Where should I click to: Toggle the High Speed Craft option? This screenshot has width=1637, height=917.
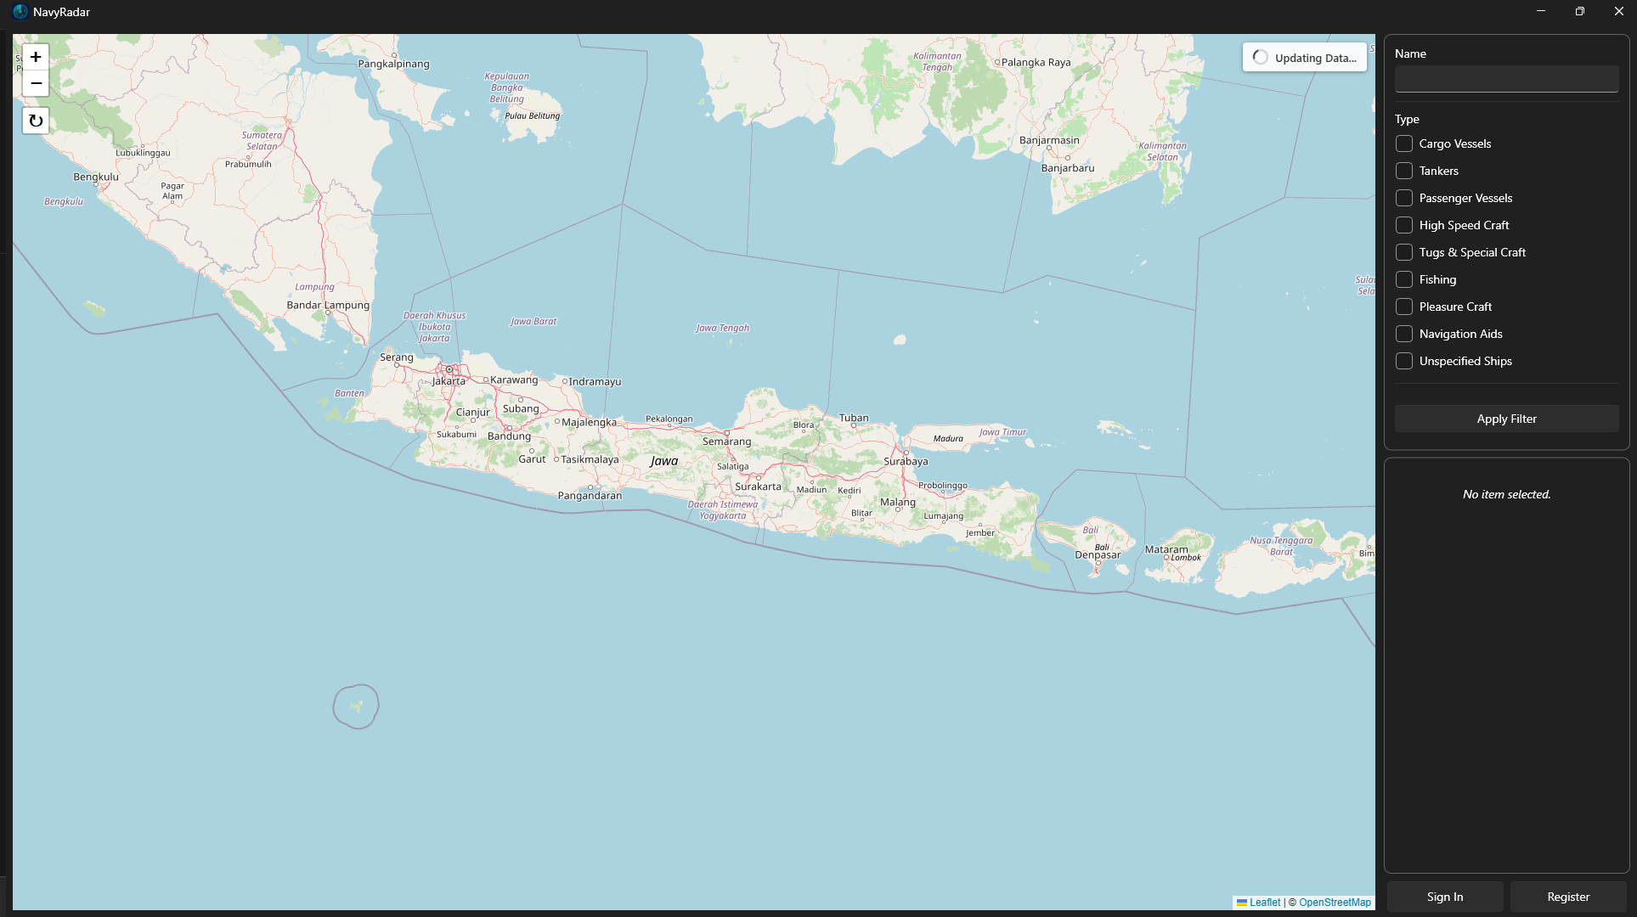(1404, 225)
